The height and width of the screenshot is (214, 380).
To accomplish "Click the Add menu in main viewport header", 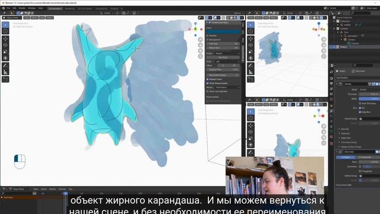I will (42, 18).
